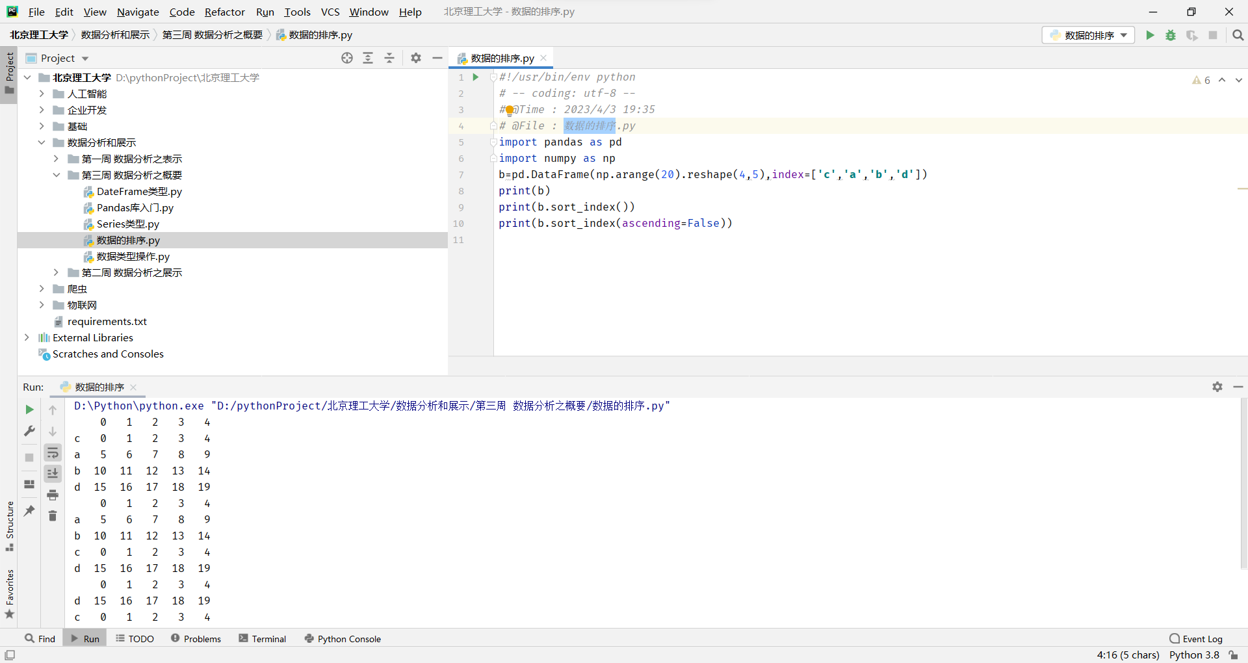Go to next highlighted error arrow

click(1239, 80)
